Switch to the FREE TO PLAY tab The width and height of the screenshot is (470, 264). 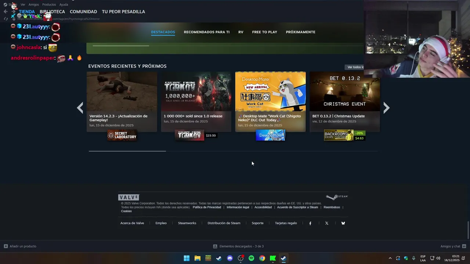click(265, 32)
